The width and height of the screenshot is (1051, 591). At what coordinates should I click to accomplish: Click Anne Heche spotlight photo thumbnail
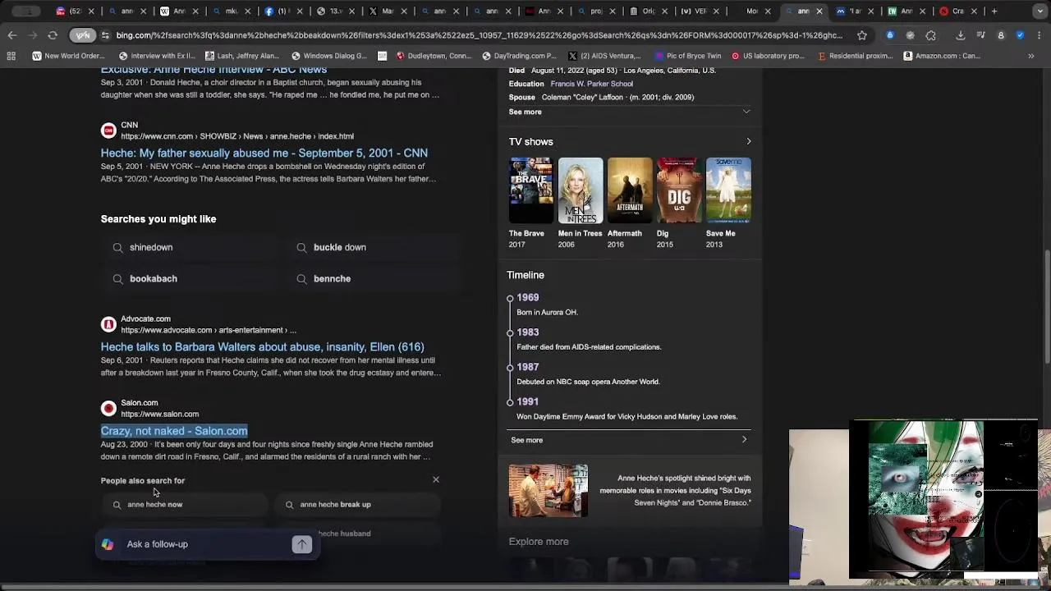(548, 491)
